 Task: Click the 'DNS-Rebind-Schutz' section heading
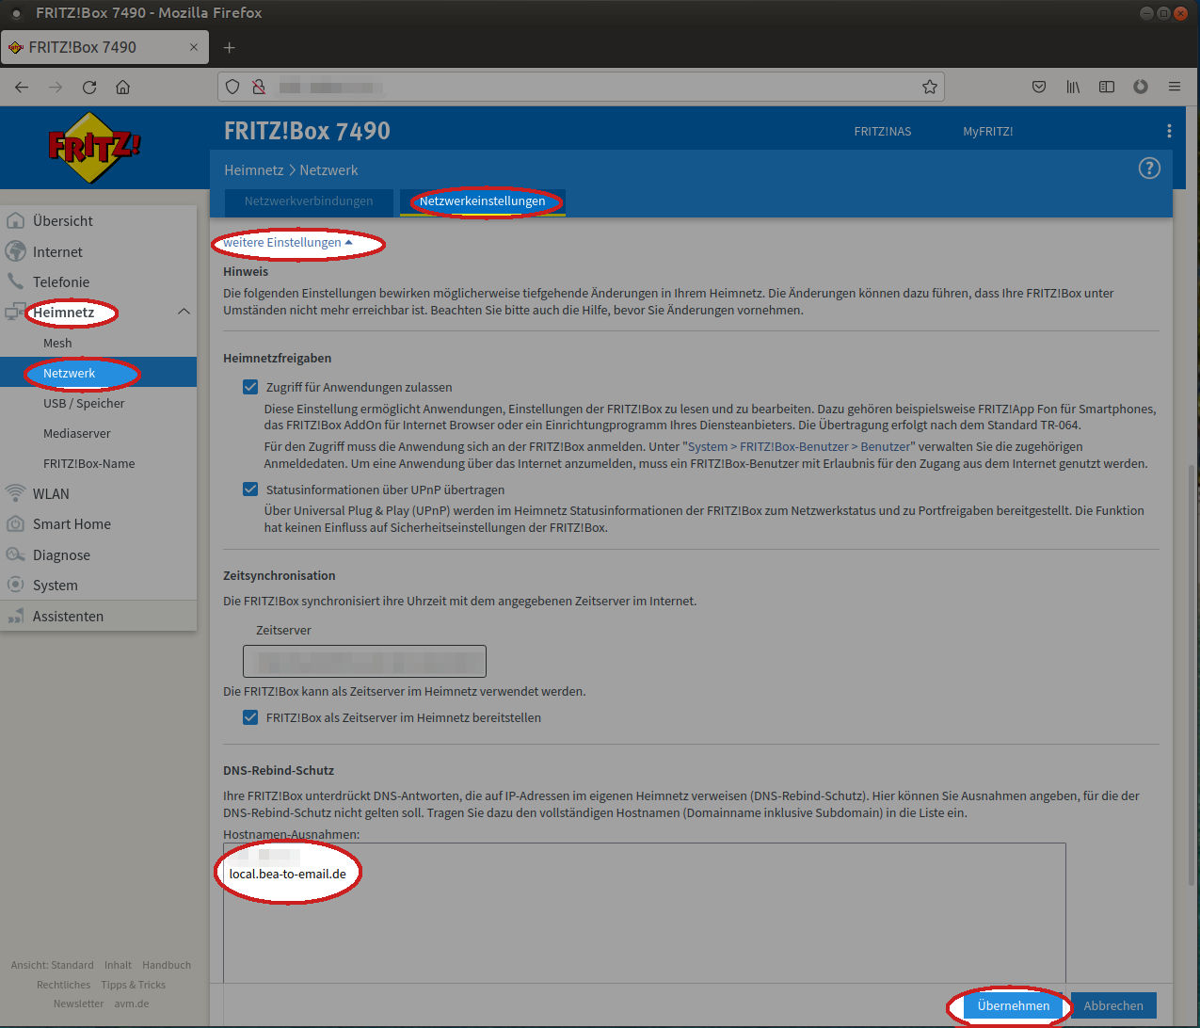coord(279,770)
